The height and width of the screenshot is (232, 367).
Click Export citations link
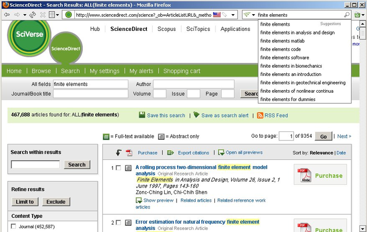(x=193, y=153)
